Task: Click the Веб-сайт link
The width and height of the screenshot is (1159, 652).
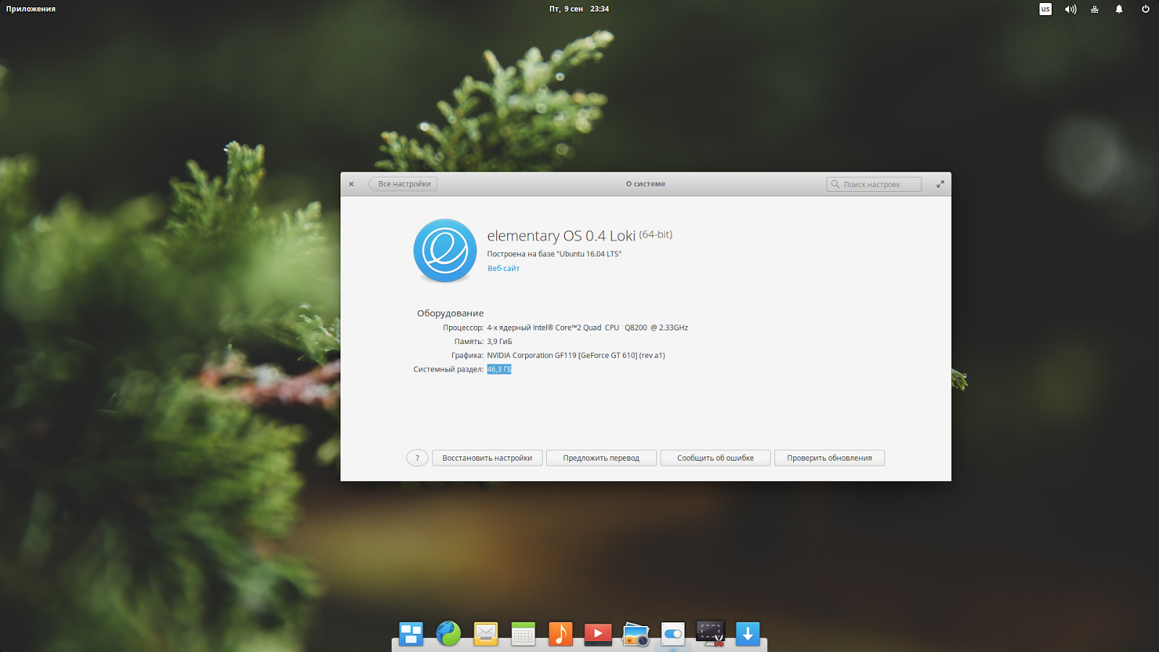Action: [x=503, y=269]
